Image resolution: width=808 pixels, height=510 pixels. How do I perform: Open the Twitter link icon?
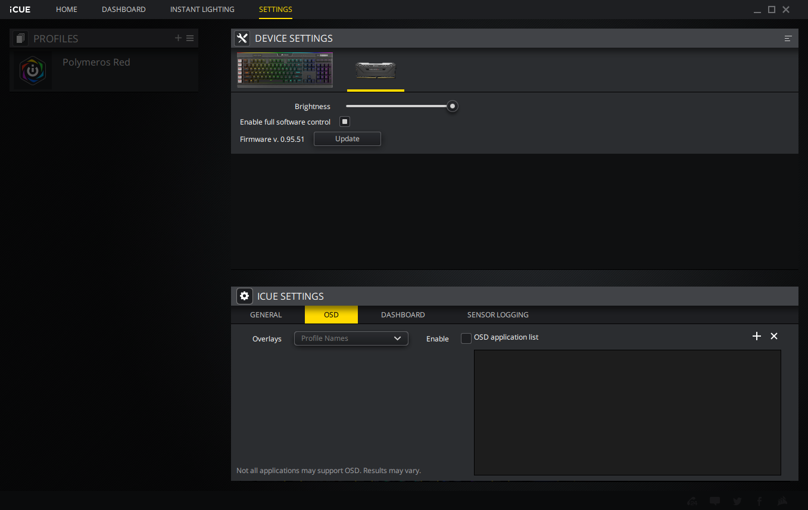738,501
